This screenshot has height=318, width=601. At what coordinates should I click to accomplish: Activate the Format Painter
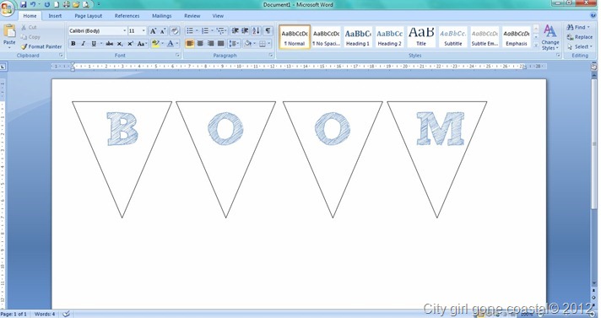(x=41, y=46)
